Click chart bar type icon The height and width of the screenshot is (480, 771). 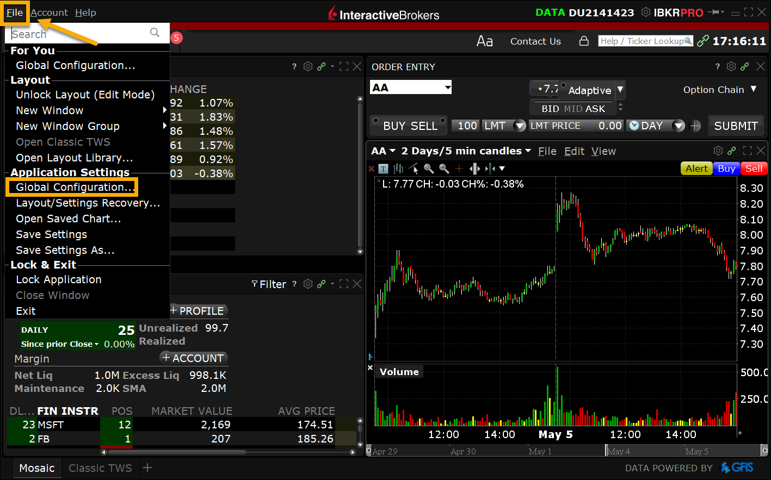click(398, 169)
